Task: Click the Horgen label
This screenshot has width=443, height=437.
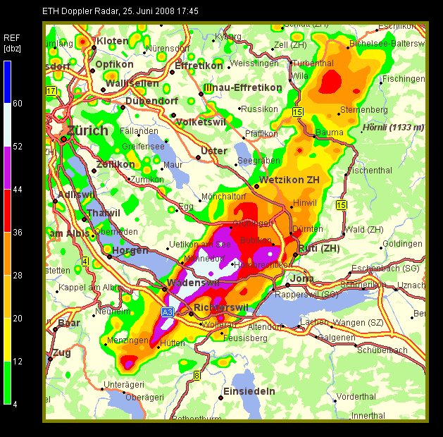Action: tap(130, 250)
